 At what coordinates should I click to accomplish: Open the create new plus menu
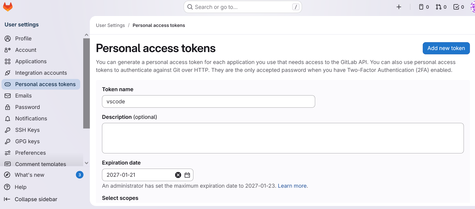(x=399, y=7)
